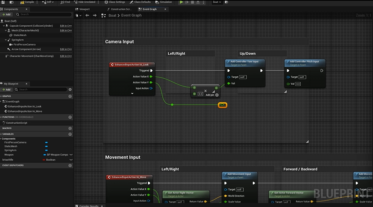Switch to the Viewport tab
Image resolution: width=373 pixels, height=207 pixels.
(84, 9)
